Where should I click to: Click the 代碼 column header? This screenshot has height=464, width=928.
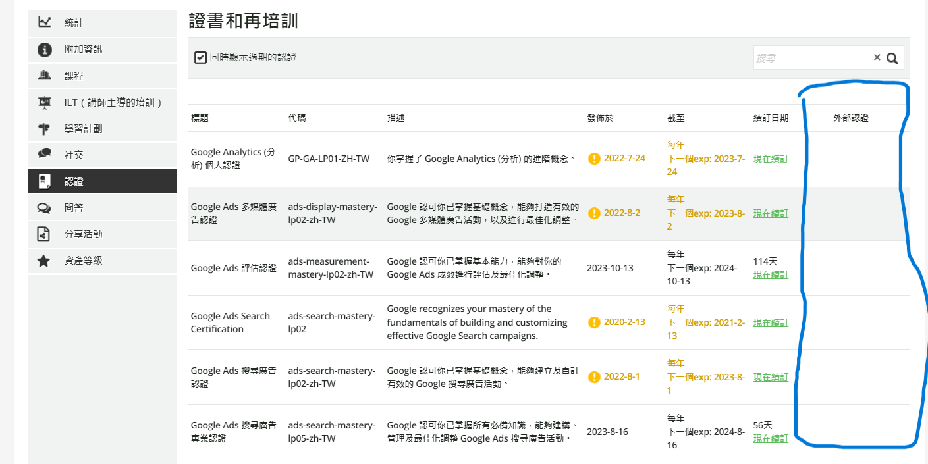[x=297, y=118]
